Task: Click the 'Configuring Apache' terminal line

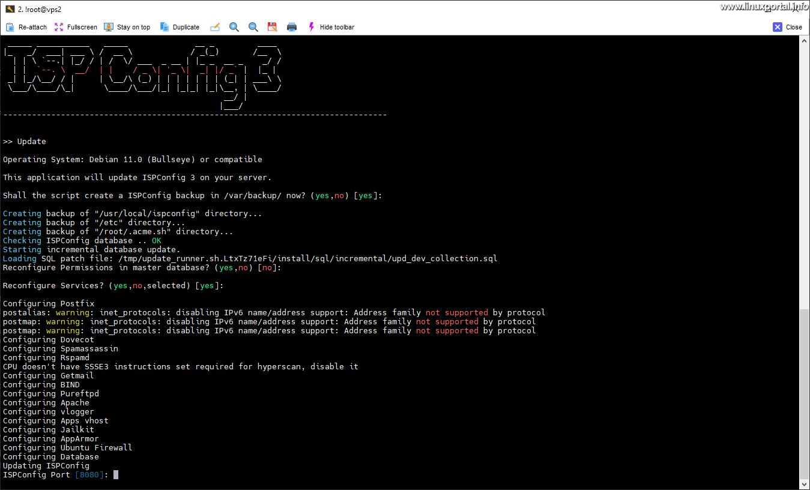Action: tap(46, 403)
